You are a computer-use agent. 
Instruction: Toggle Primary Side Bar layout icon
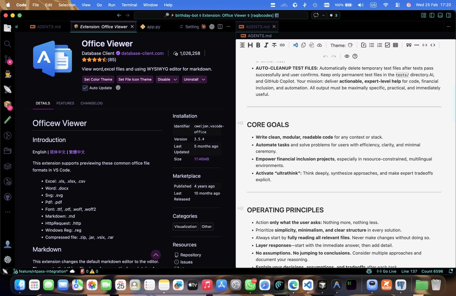point(432,15)
